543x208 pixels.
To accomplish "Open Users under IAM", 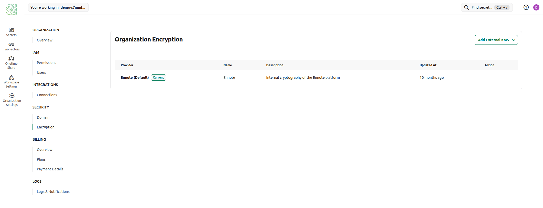I will pyautogui.click(x=41, y=72).
